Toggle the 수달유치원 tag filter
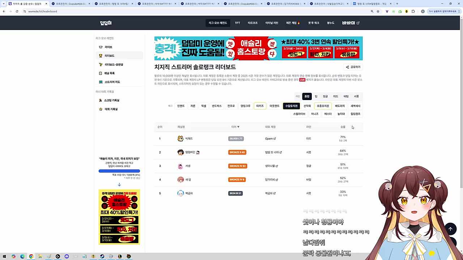Viewport: 463px width, 260px height. click(292, 106)
